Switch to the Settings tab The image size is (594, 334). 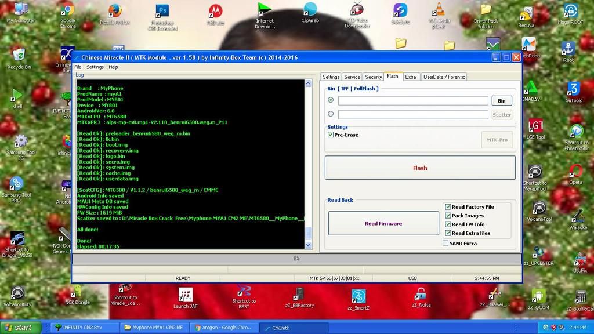click(331, 77)
